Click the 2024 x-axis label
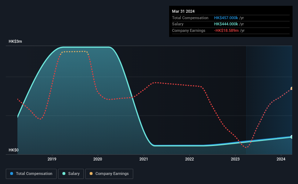Screen dimensions: 298x184 click(x=281, y=159)
